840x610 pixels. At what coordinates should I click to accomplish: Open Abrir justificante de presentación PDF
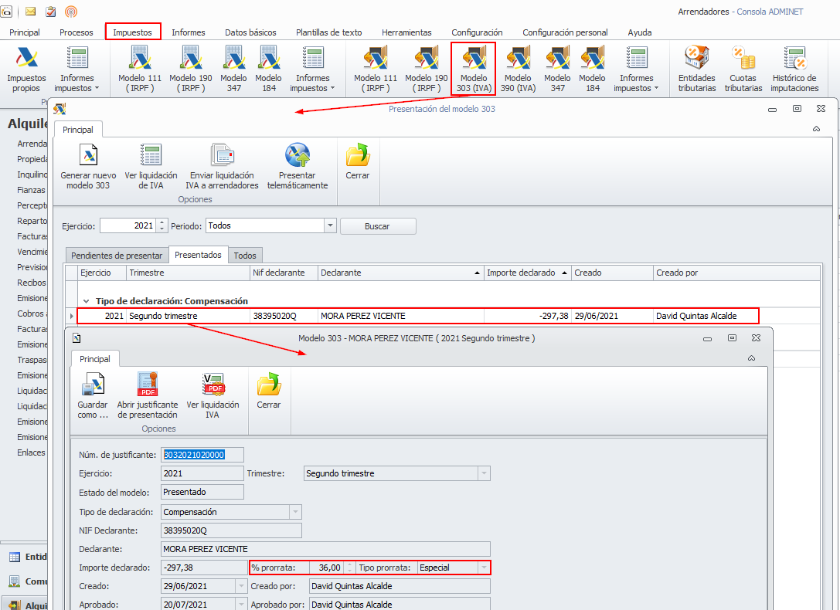click(148, 395)
